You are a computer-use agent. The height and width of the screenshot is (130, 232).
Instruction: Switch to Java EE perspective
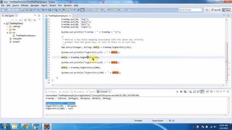coord(216,10)
